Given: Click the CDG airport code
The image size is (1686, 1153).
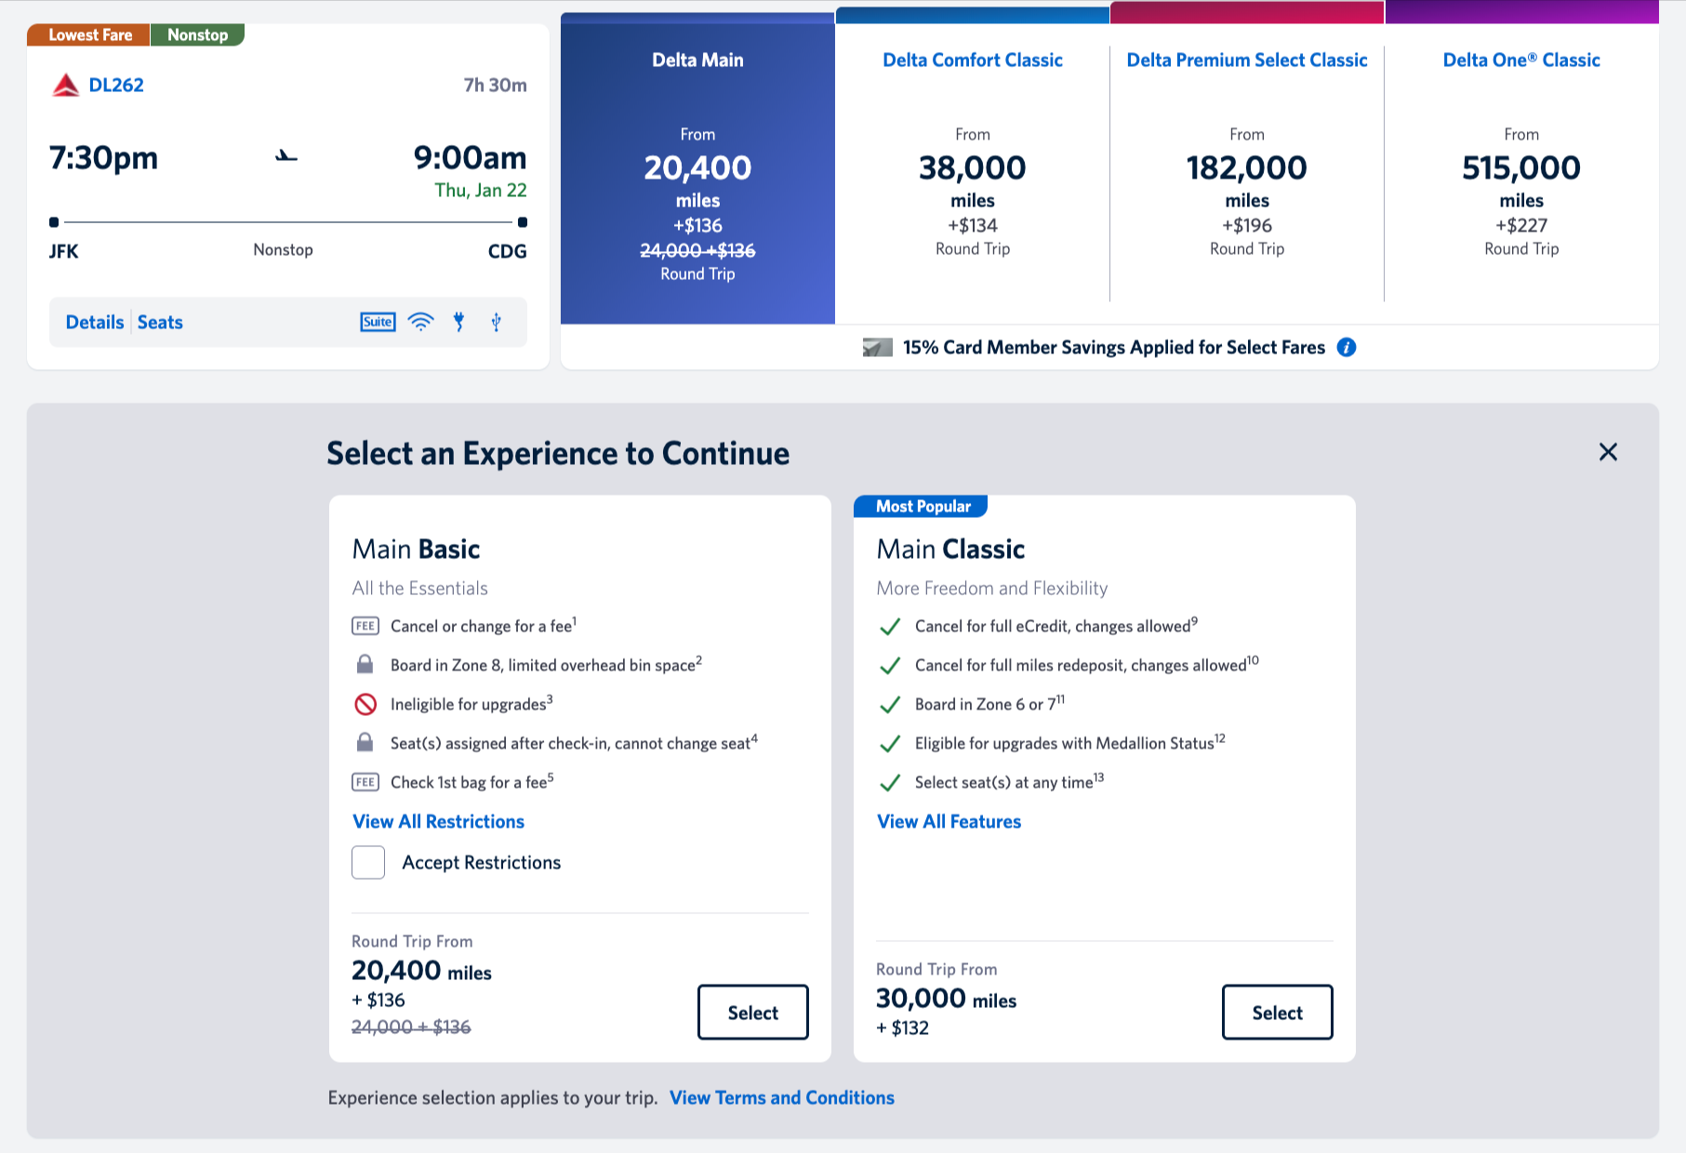Looking at the screenshot, I should click(508, 251).
